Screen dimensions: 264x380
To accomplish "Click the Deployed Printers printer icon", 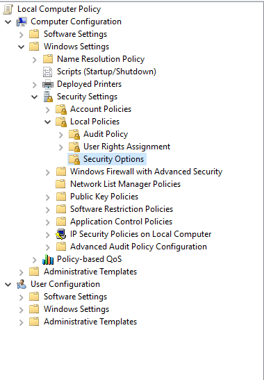I will click(48, 84).
